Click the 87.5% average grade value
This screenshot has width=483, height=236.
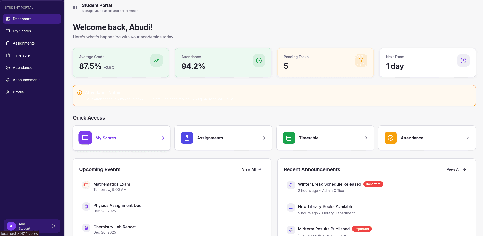pyautogui.click(x=90, y=66)
